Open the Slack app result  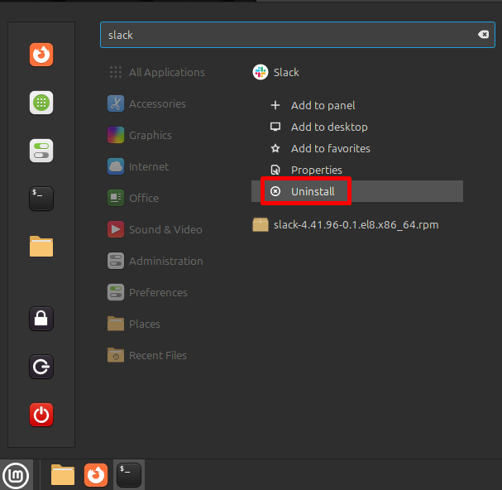pyautogui.click(x=276, y=72)
